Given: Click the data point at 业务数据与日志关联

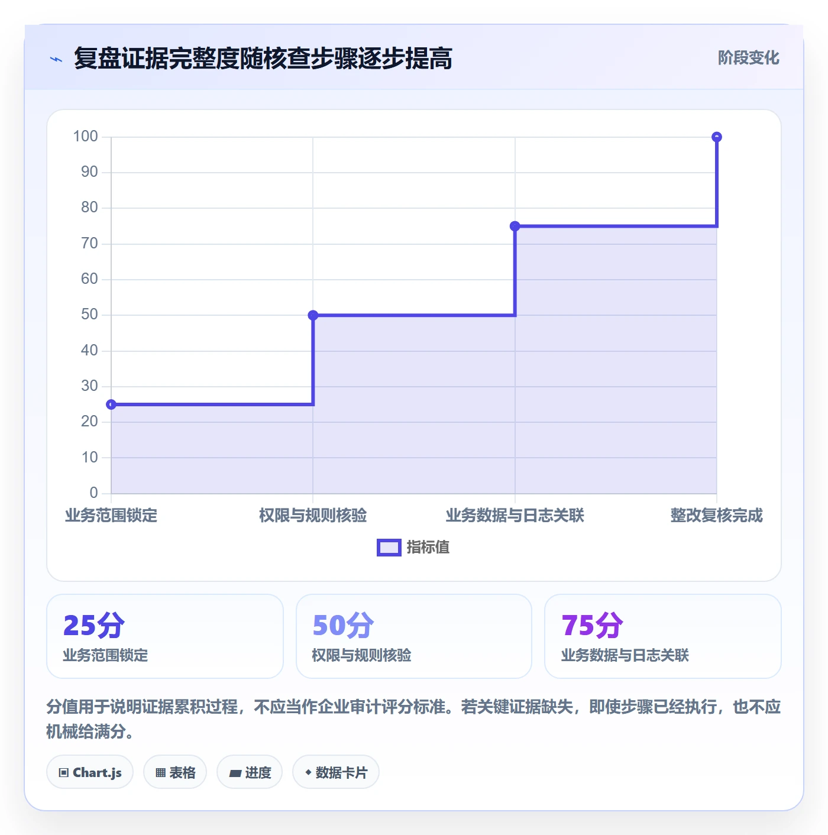Looking at the screenshot, I should (515, 226).
